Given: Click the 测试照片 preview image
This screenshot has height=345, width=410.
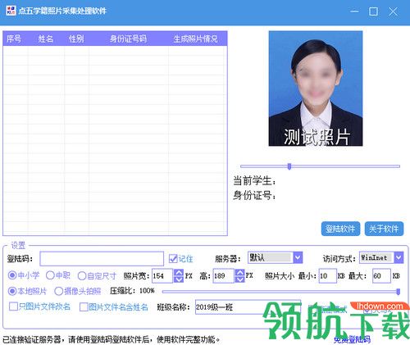Looking at the screenshot, I should click(x=316, y=89).
